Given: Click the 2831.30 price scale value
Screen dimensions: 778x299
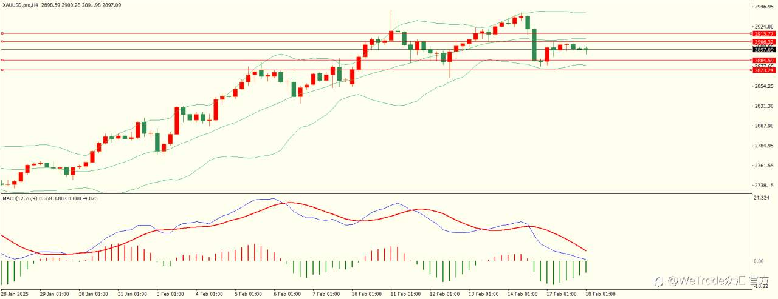Looking at the screenshot, I should tap(763, 106).
